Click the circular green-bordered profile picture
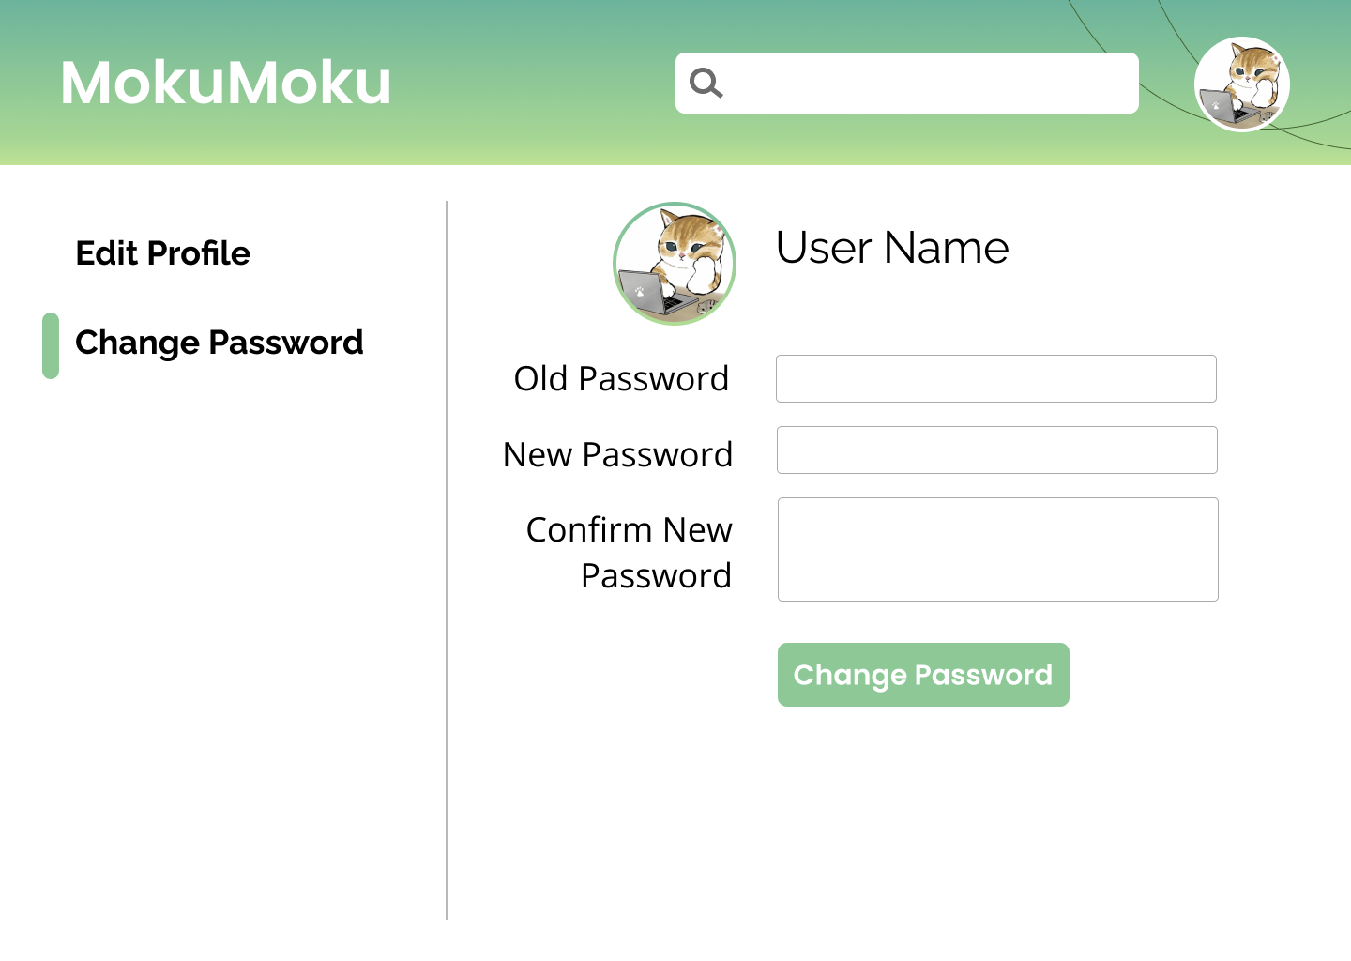Viewport: 1351px width, 961px height. point(675,264)
